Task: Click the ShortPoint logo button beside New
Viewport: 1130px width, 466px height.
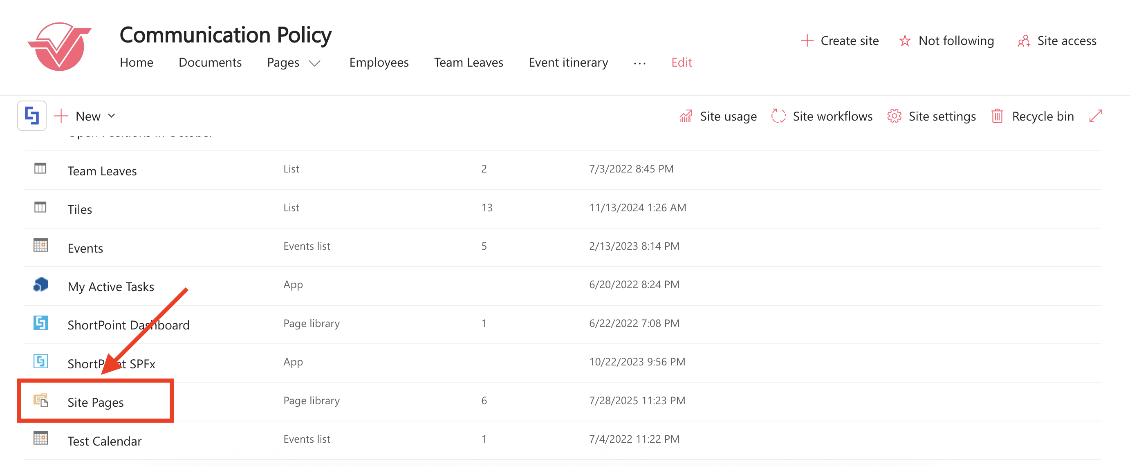Action: click(x=31, y=116)
